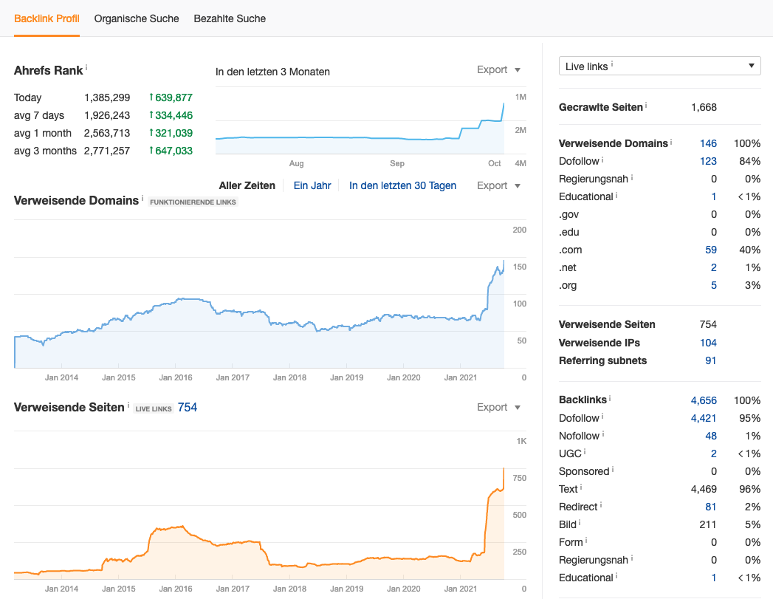Screen dimensions: 773x599
Task: Click info icon next to UGC
Action: 585,452
